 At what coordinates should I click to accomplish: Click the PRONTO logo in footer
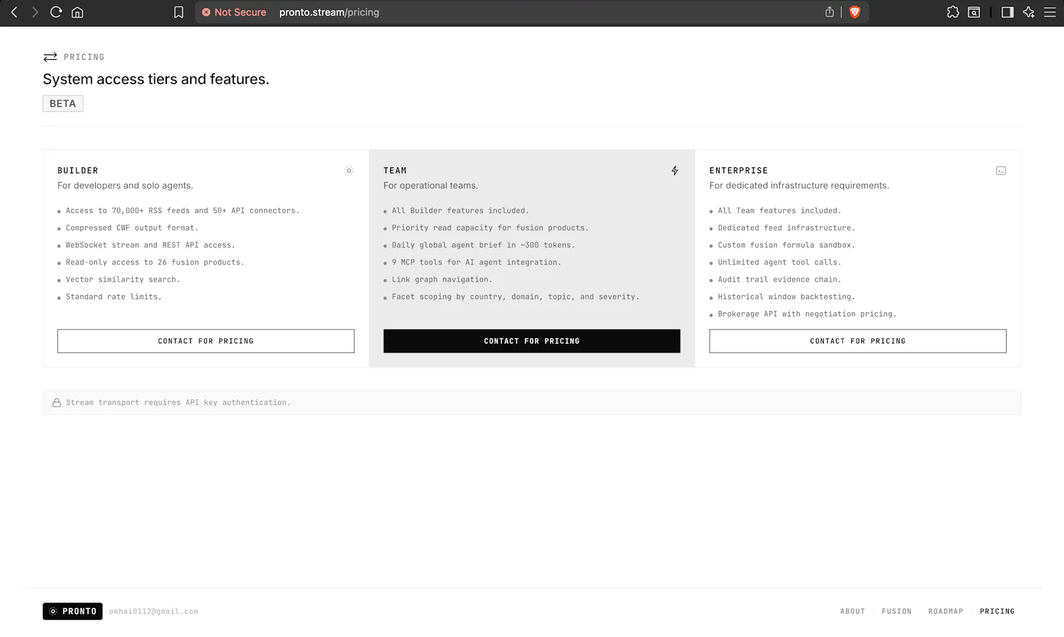[x=72, y=611]
